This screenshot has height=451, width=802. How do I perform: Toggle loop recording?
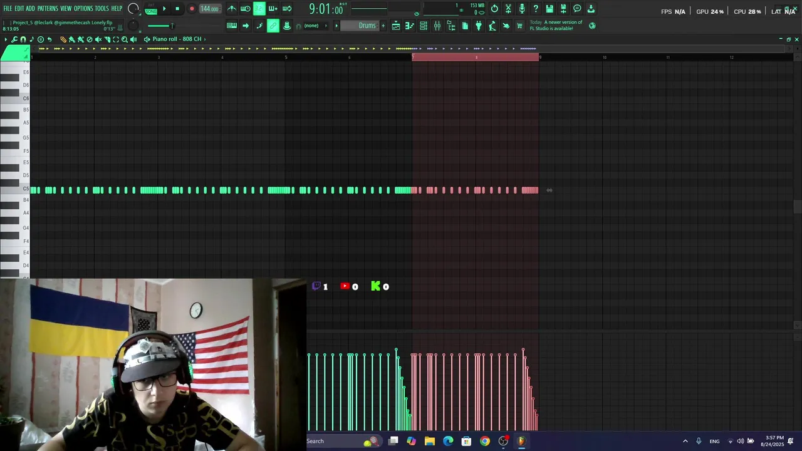tap(287, 9)
